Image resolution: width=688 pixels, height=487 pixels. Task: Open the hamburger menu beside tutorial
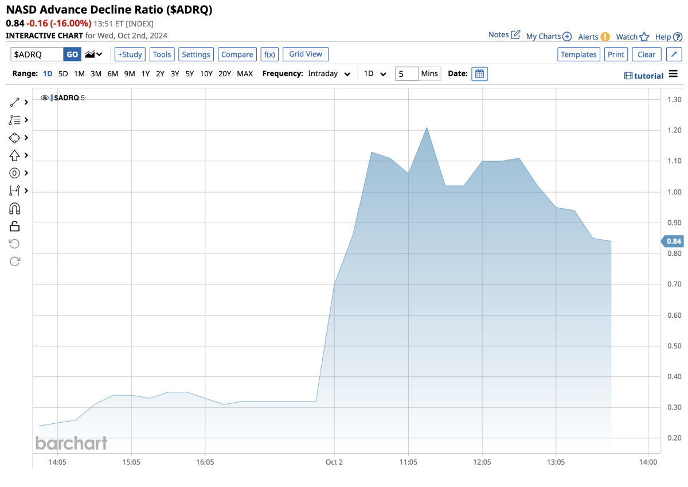673,74
